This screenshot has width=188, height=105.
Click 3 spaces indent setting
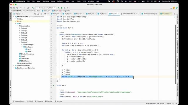(168, 104)
